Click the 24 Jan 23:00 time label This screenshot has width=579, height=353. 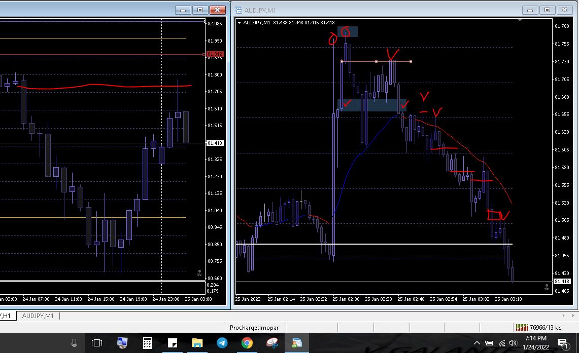166,299
